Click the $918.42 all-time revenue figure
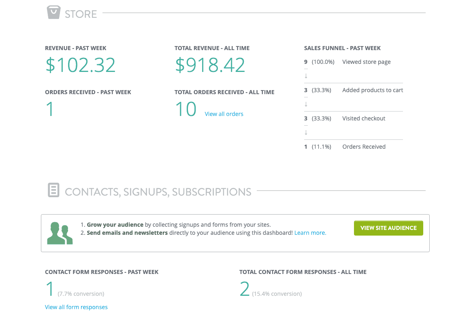 (x=210, y=65)
